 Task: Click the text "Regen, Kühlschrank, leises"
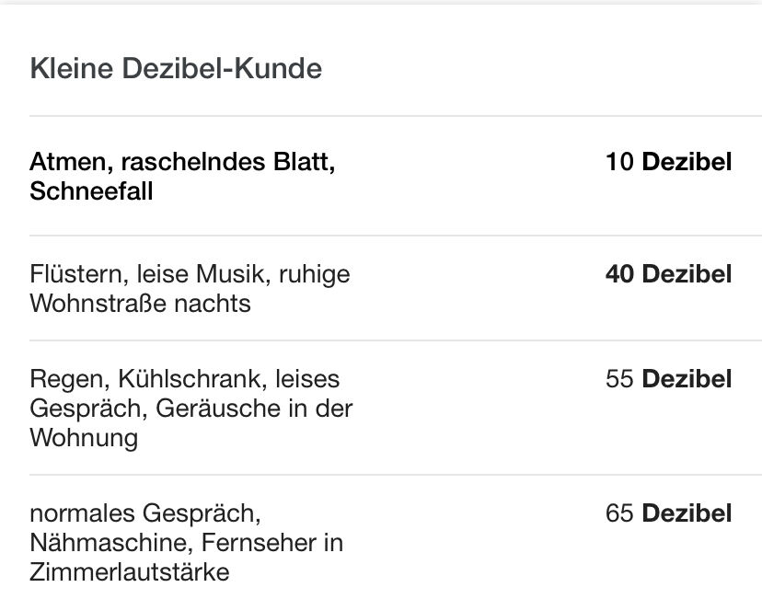[184, 379]
